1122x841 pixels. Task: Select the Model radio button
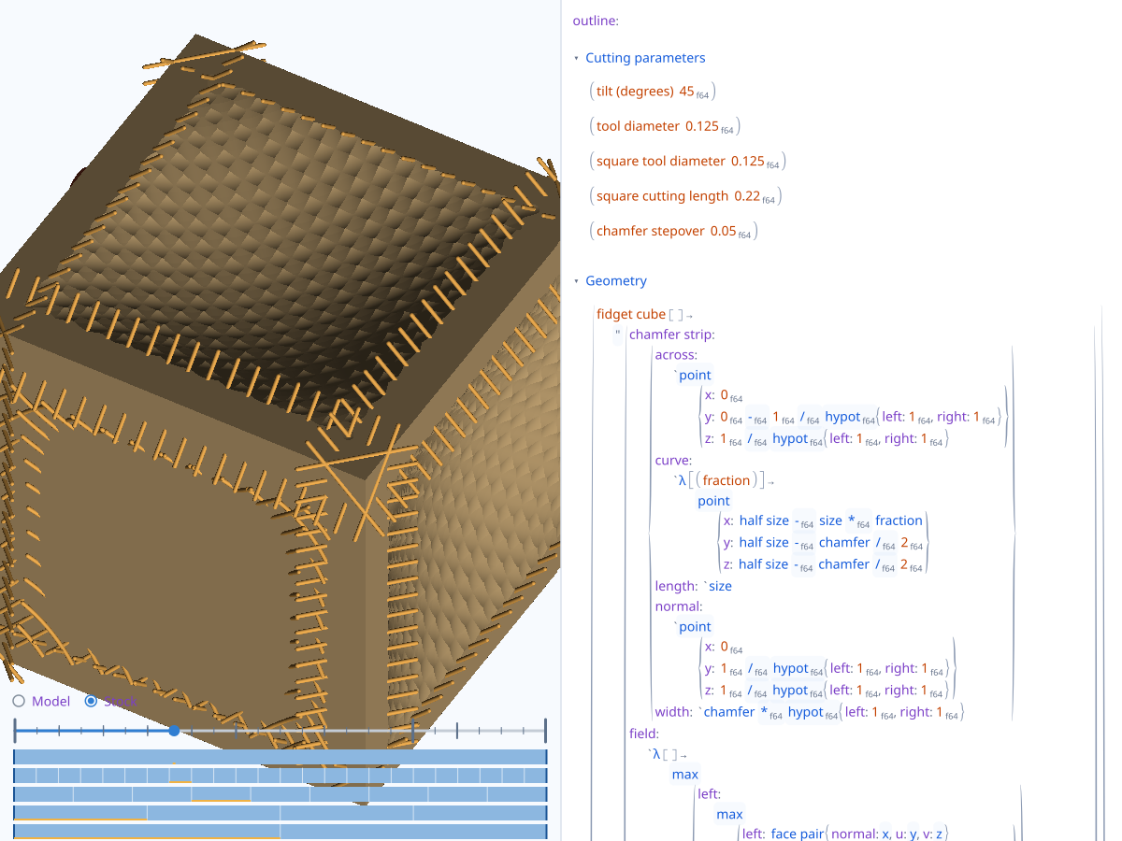coord(19,701)
